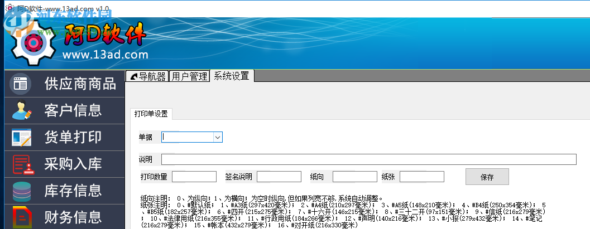The width and height of the screenshot is (590, 229).
Task: Click the 打印数量 input field
Action: click(x=194, y=177)
